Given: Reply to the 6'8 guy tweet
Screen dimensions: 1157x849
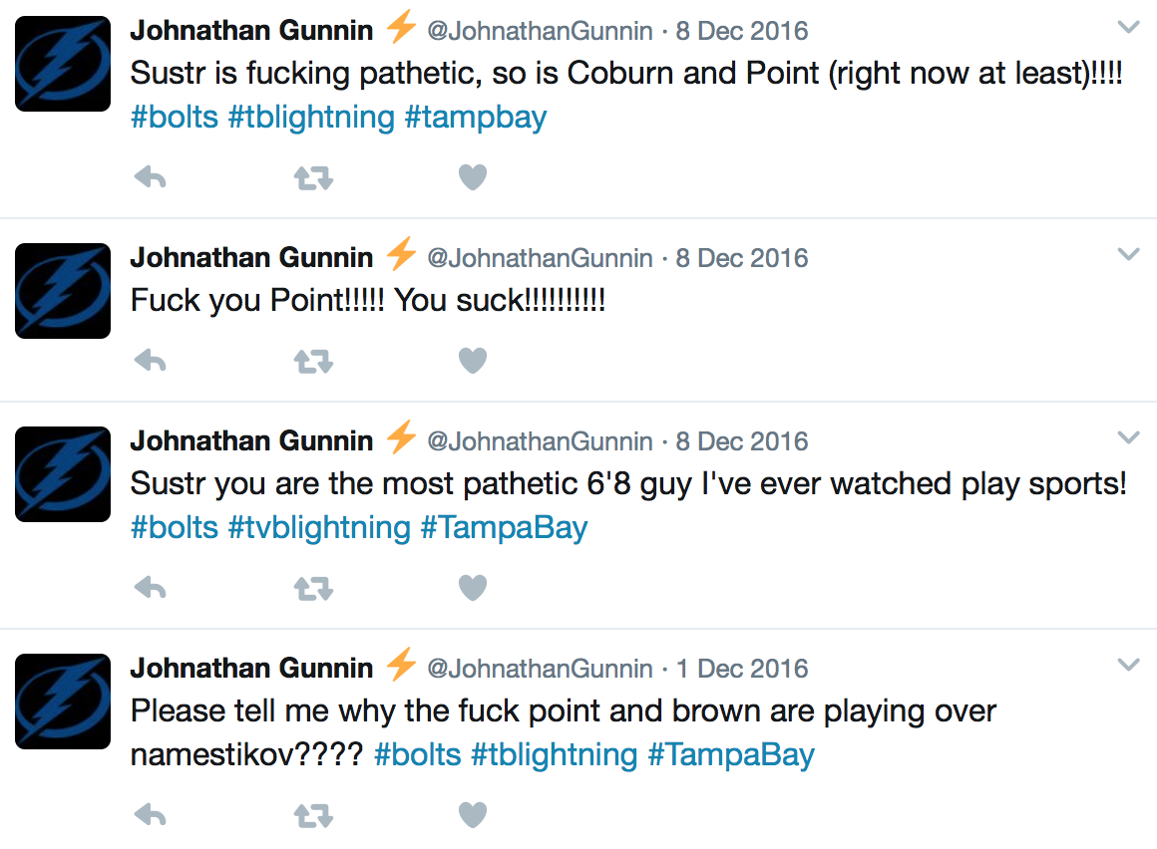Looking at the screenshot, I should pyautogui.click(x=151, y=588).
